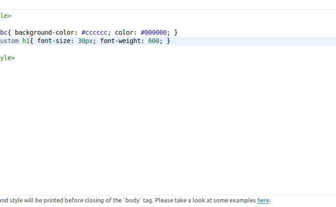Click the opening 'le>' tag line
The width and height of the screenshot is (336, 207).
[x=6, y=16]
